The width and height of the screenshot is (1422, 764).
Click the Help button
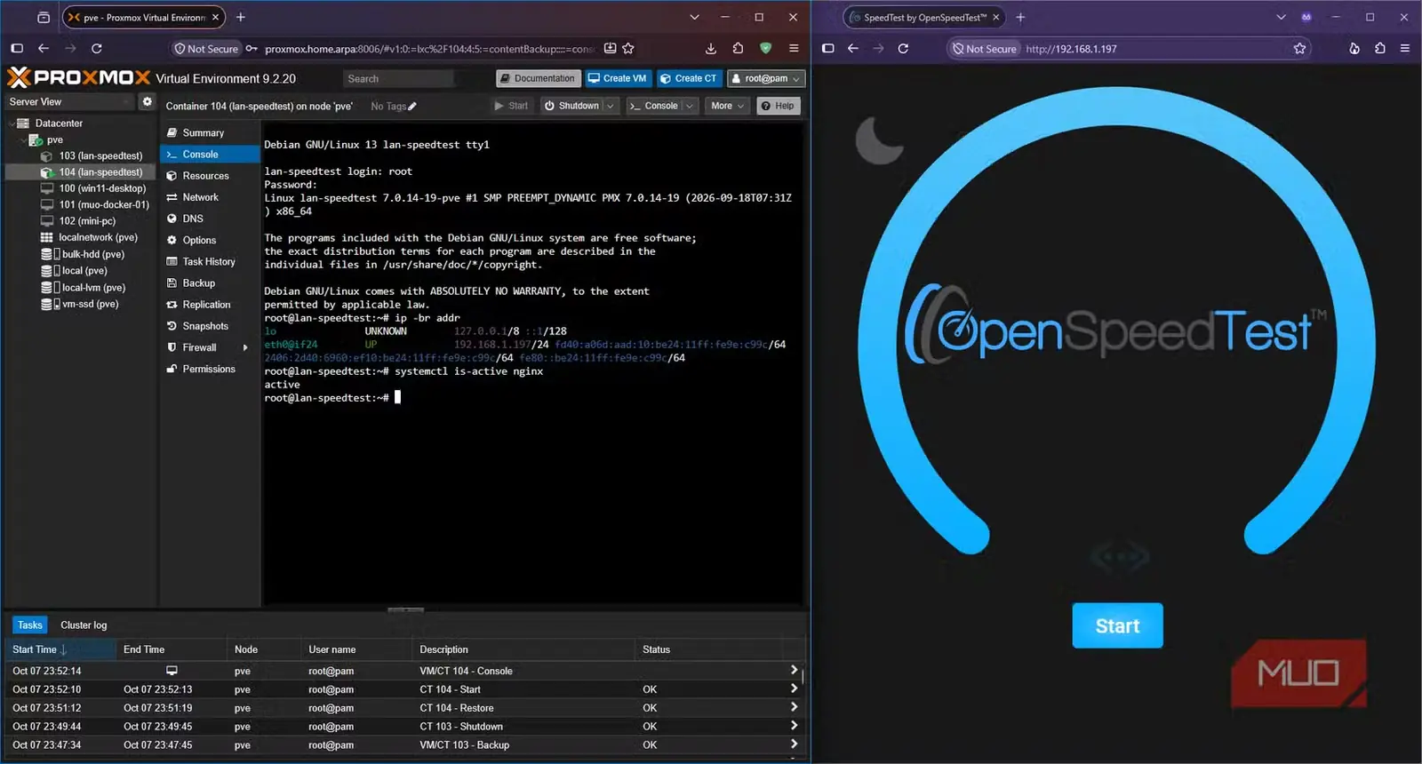pyautogui.click(x=779, y=106)
